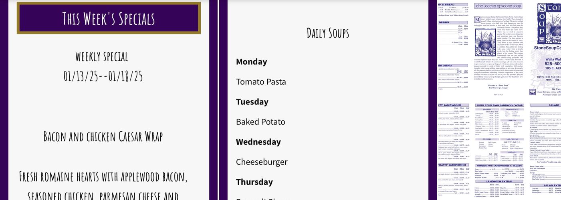Click the 01/13/25--01/18/25 date range
This screenshot has width=561, height=200.
tap(103, 75)
